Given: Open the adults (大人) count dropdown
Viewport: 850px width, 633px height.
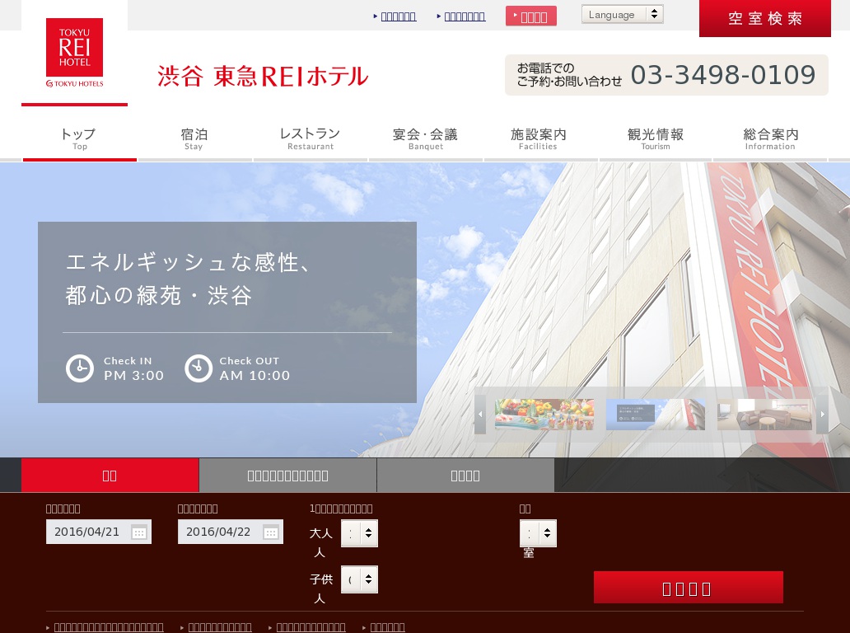Looking at the screenshot, I should (359, 533).
